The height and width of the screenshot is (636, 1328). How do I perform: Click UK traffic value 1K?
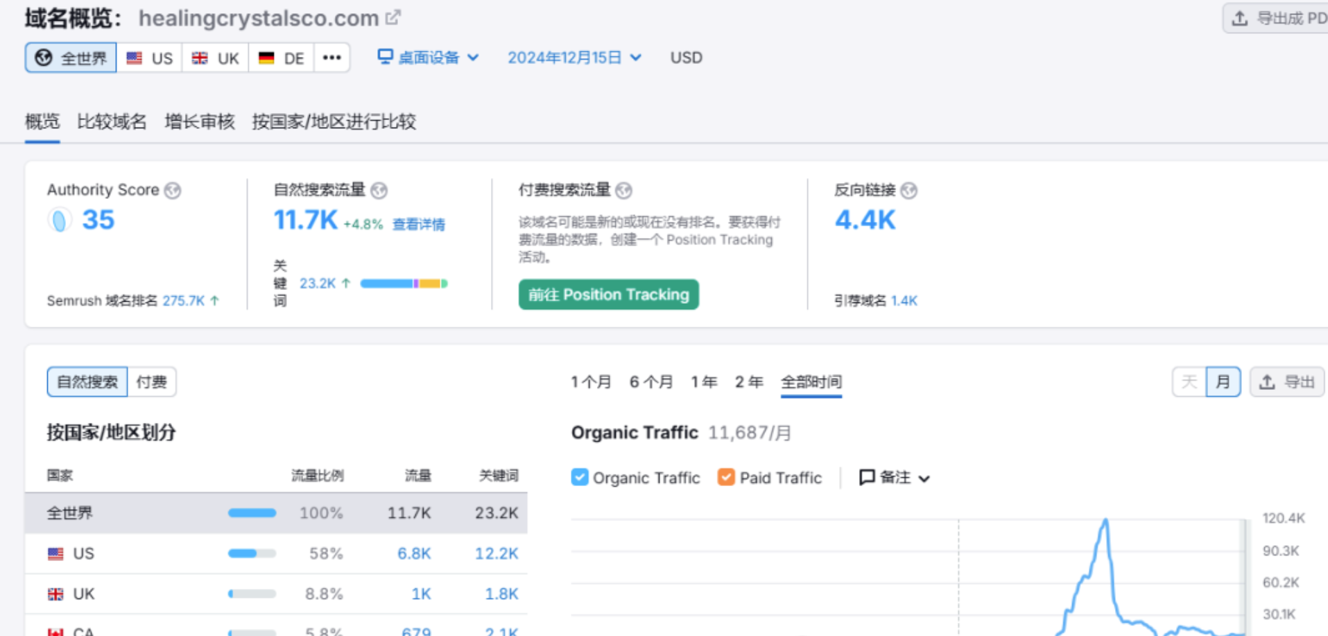click(x=421, y=594)
